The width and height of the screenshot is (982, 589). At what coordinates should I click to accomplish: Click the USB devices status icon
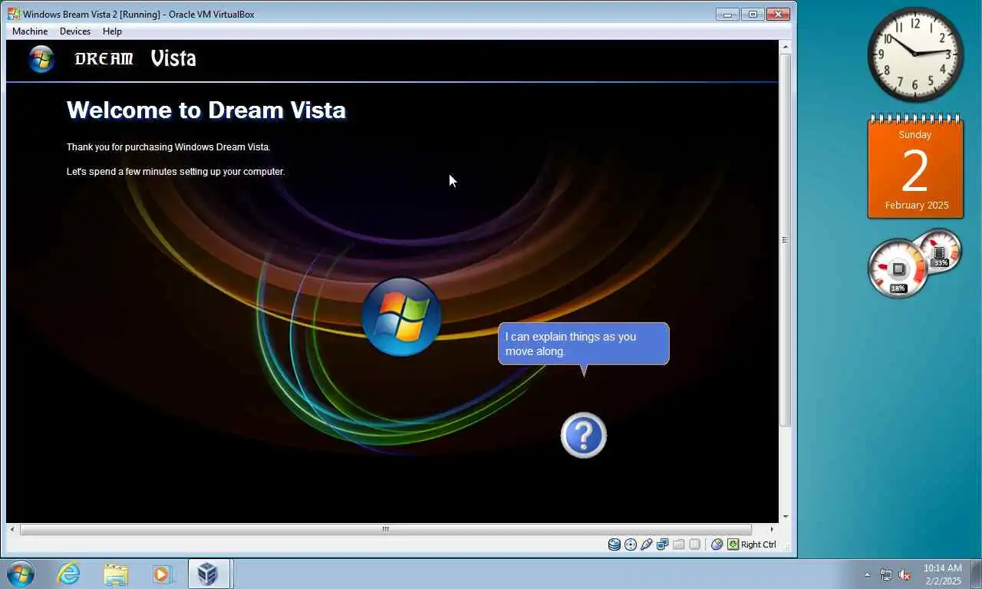[647, 545]
